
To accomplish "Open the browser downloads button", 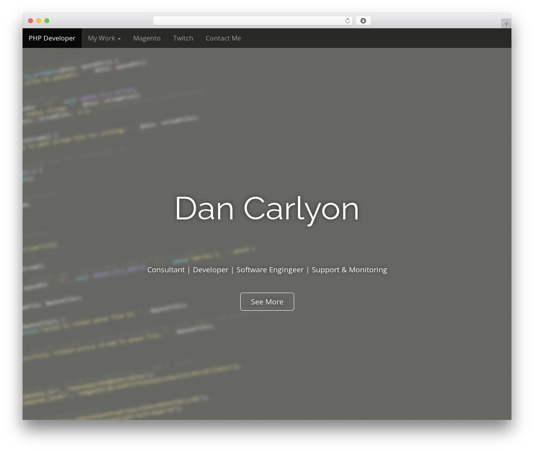I will coord(363,21).
